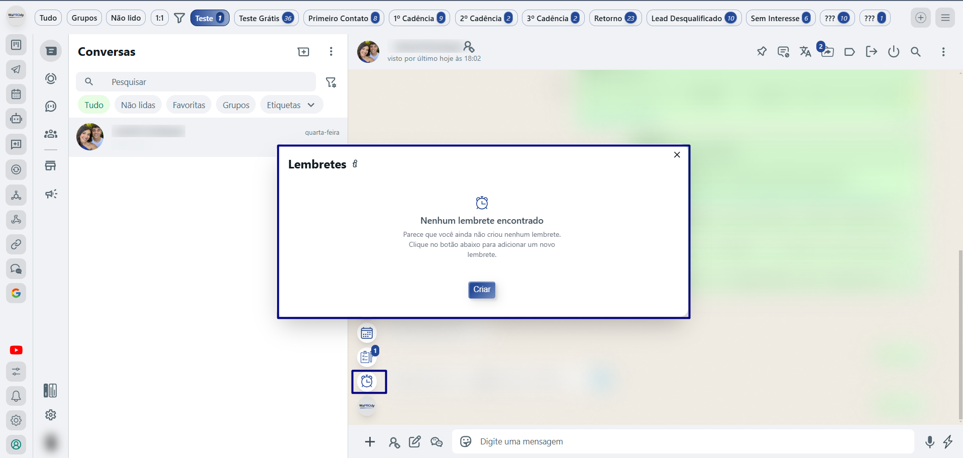Open the alarm clock reminders icon

(x=367, y=382)
